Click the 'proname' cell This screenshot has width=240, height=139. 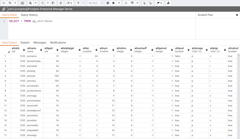35,56
